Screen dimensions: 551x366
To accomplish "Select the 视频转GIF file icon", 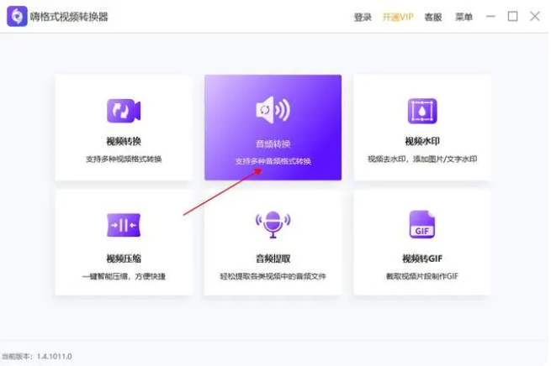I will [x=422, y=224].
